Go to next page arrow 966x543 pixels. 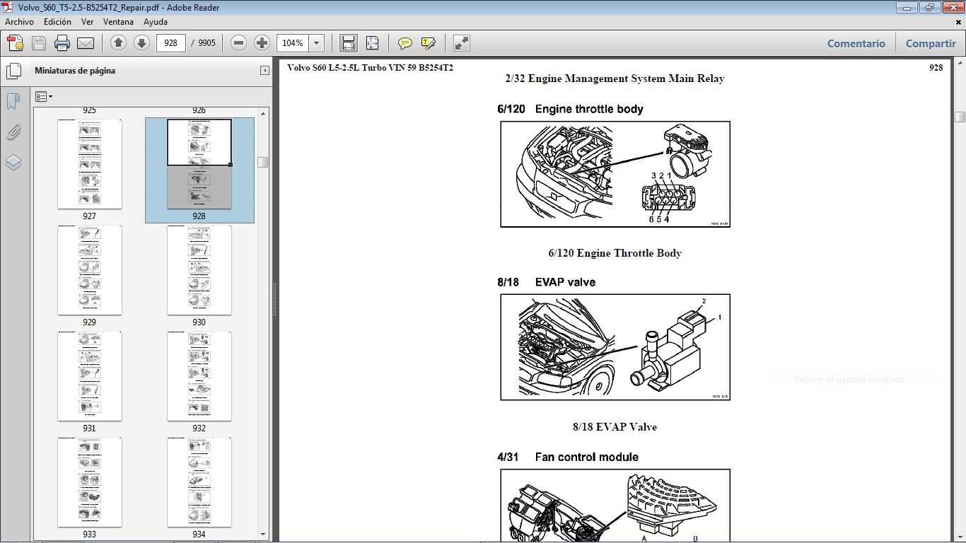[x=141, y=43]
